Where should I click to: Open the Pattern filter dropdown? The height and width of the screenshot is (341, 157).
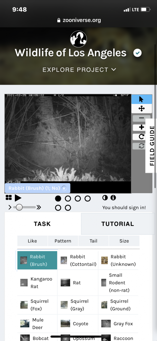63,241
